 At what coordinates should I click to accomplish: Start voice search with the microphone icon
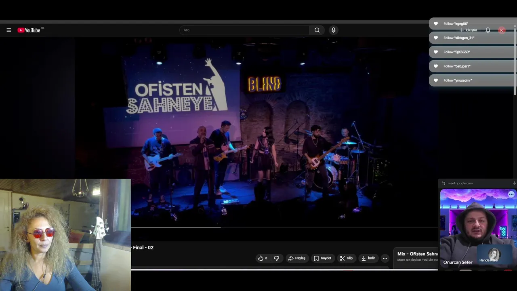coord(333,30)
